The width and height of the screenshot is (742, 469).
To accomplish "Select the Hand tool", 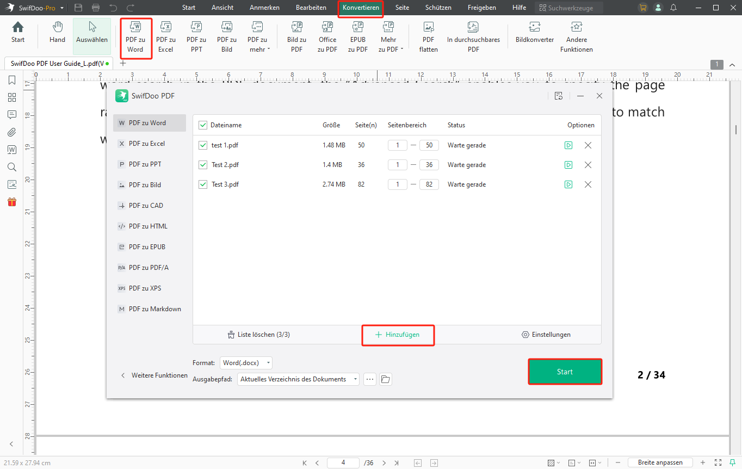I will (x=57, y=33).
